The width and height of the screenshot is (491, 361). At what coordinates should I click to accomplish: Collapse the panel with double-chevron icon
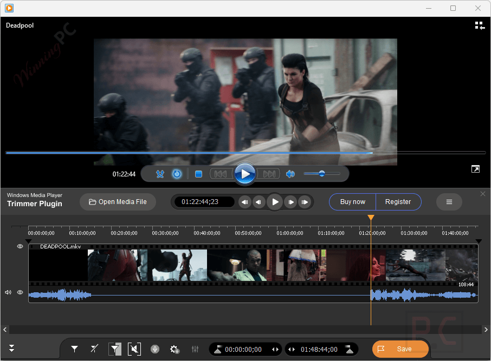click(x=11, y=348)
